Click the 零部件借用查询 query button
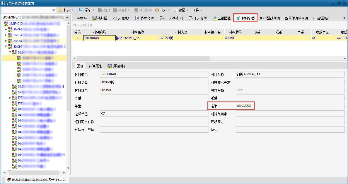This screenshot has width=348, height=184. click(x=296, y=18)
